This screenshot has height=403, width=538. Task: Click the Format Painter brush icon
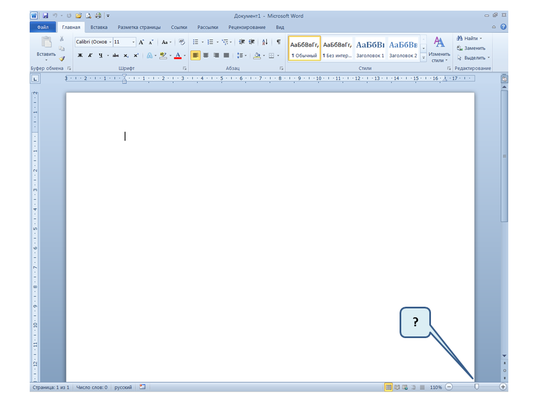[x=62, y=58]
